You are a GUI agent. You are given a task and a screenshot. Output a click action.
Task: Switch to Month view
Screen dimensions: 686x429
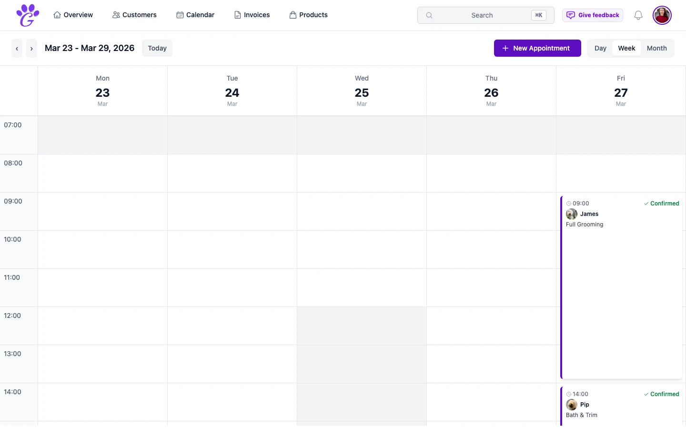tap(657, 48)
